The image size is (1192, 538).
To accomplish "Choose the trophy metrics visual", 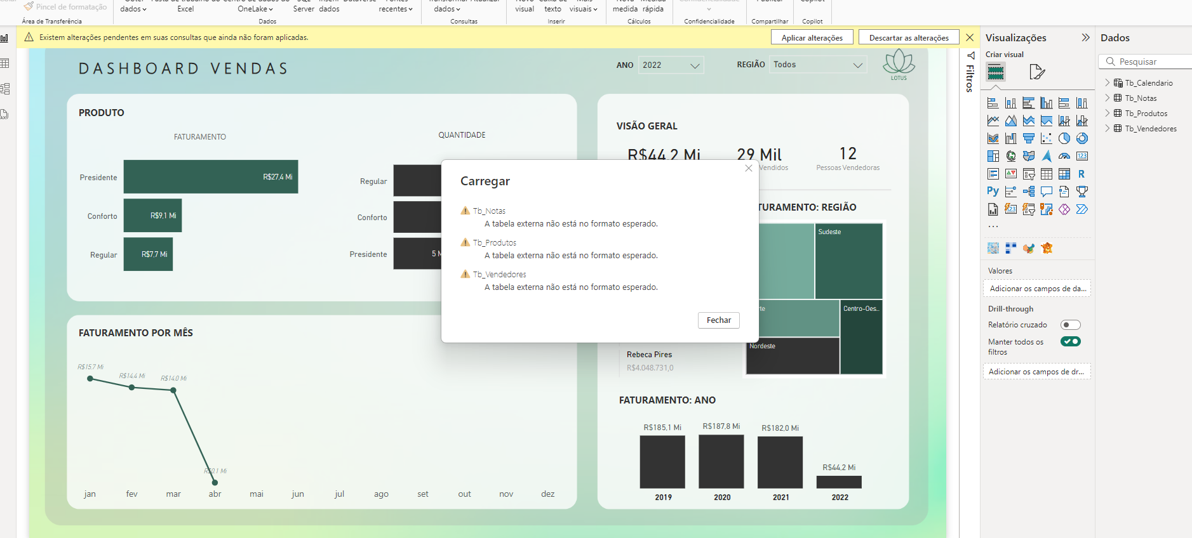I will tap(1082, 192).
